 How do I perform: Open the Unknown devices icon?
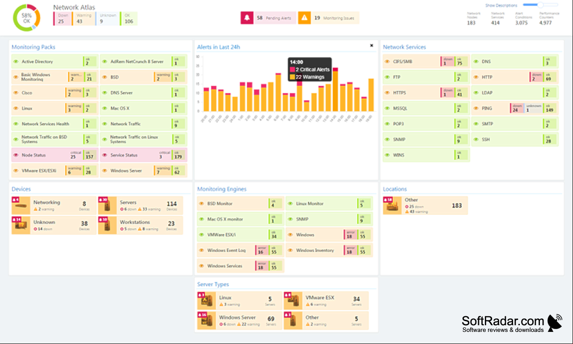coord(21,225)
